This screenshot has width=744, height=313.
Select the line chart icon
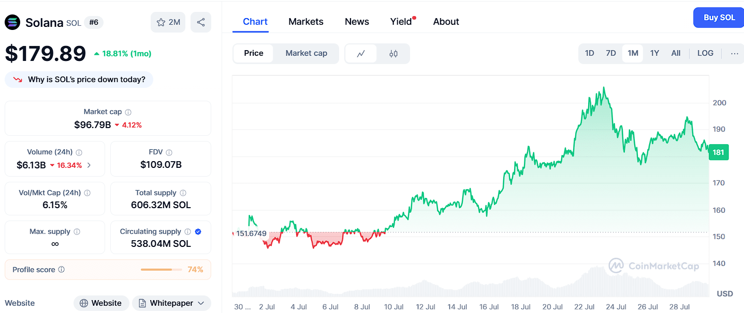361,53
